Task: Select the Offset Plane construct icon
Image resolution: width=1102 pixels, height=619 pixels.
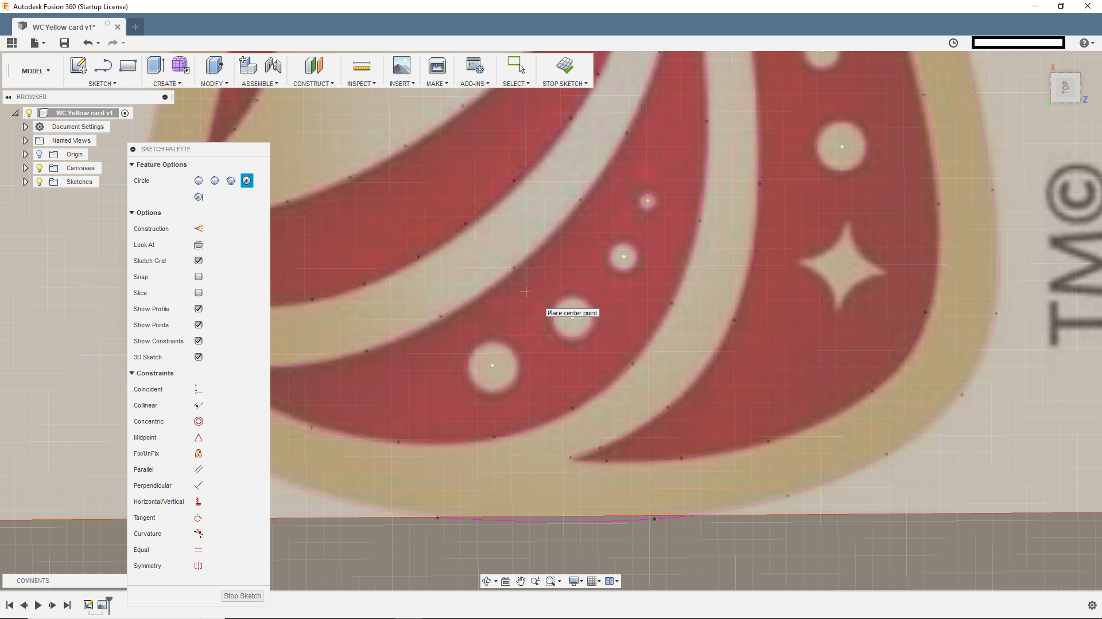Action: pyautogui.click(x=314, y=65)
